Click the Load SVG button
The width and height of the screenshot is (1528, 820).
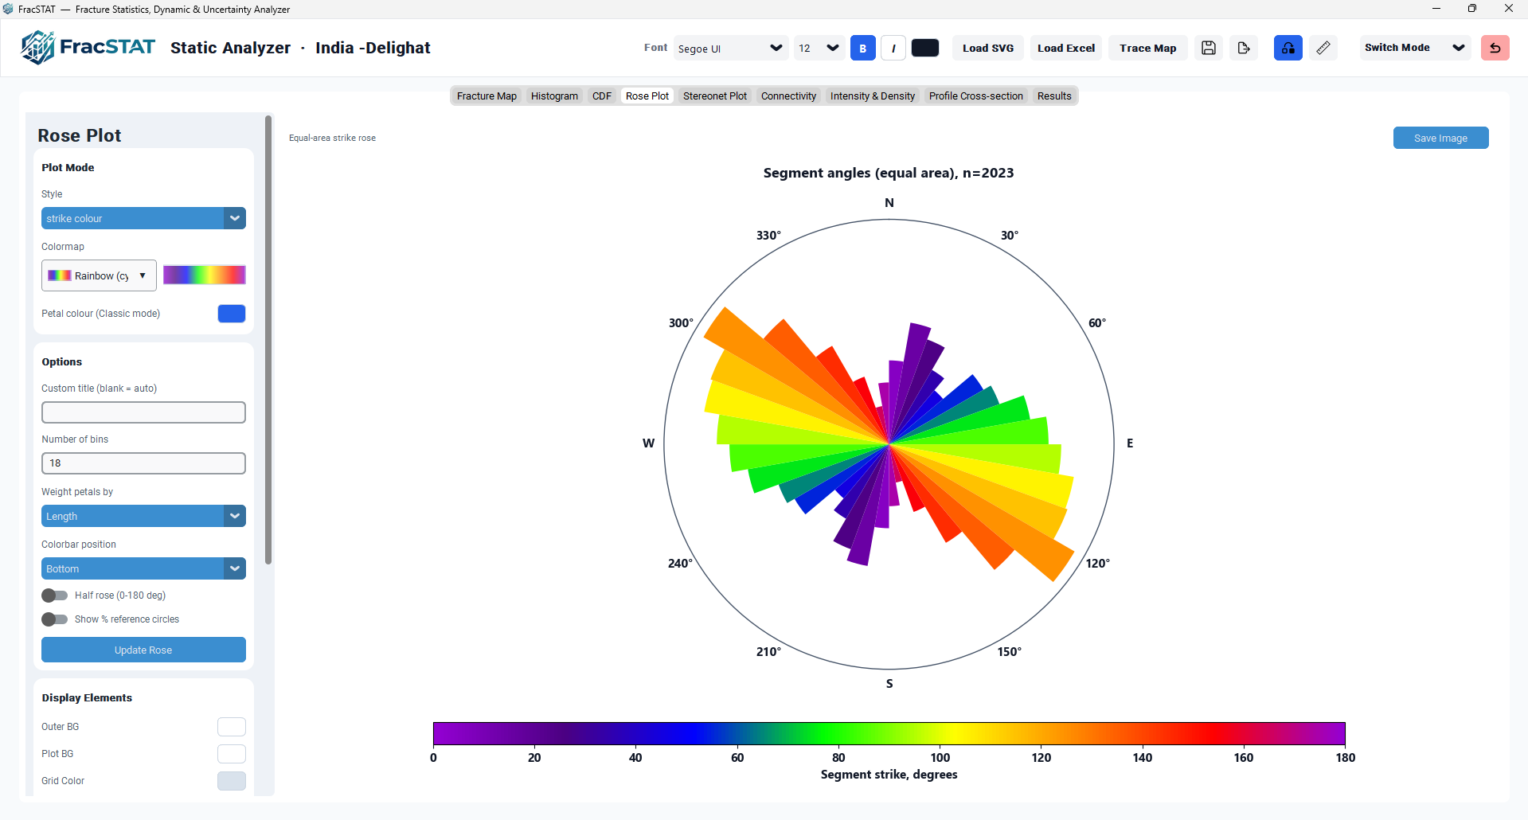(988, 48)
